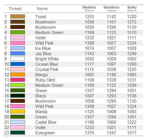Image resolution: width=147 pixels, height=139 pixels.
Task: Click the Sulky column header
Action: (132, 9)
